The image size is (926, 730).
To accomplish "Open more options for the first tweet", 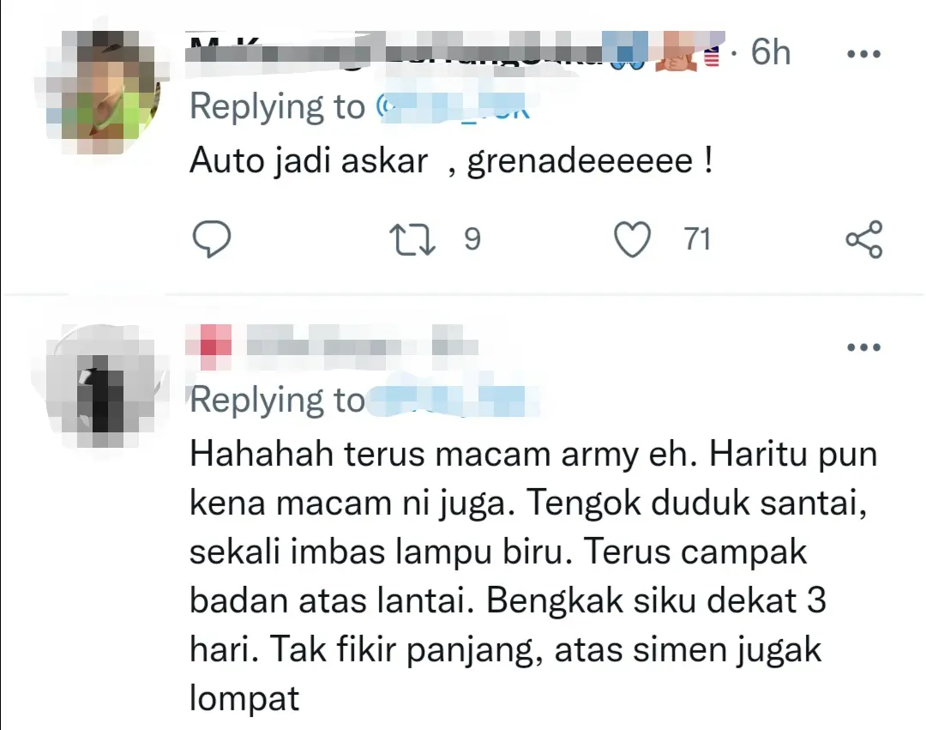I will point(863,54).
